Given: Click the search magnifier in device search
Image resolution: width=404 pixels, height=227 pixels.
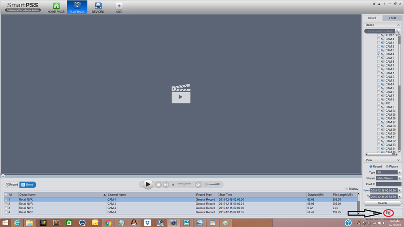Looking at the screenshot, I should point(397,31).
